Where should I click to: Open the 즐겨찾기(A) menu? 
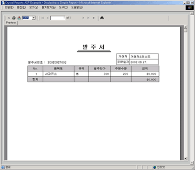[x=49, y=7]
